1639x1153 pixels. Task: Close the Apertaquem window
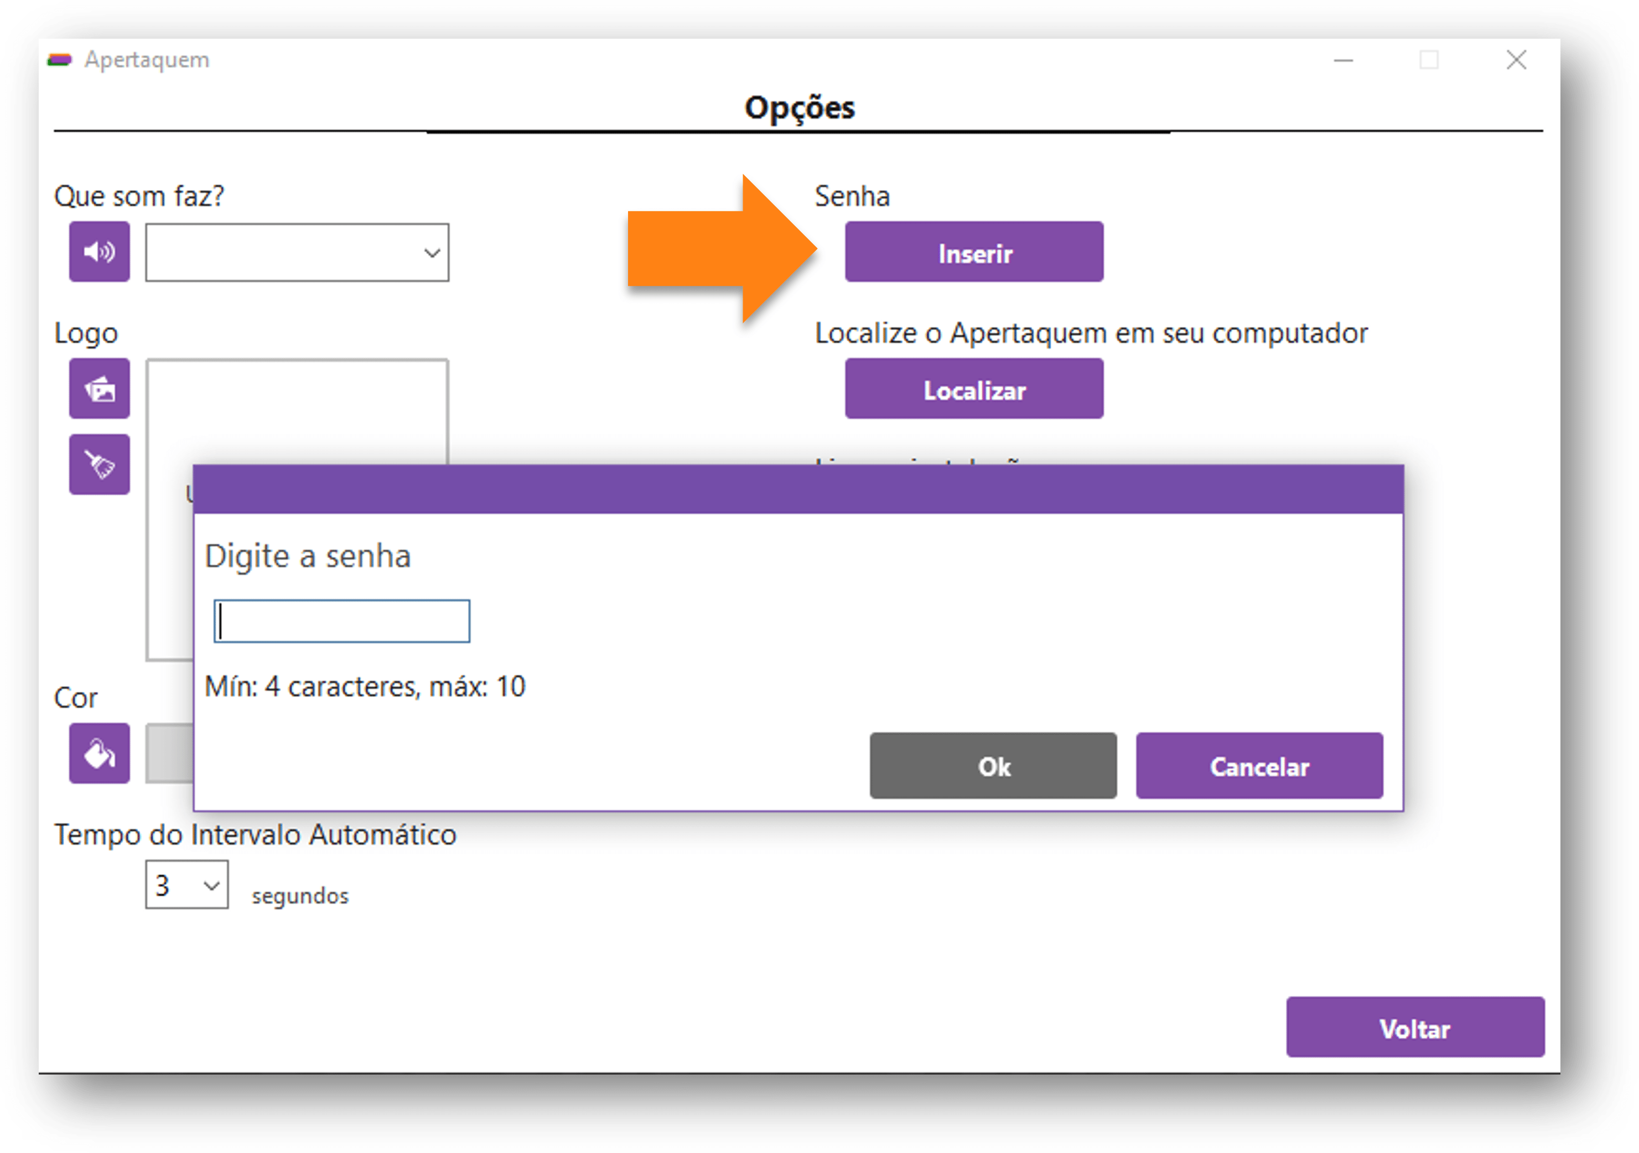(1516, 60)
